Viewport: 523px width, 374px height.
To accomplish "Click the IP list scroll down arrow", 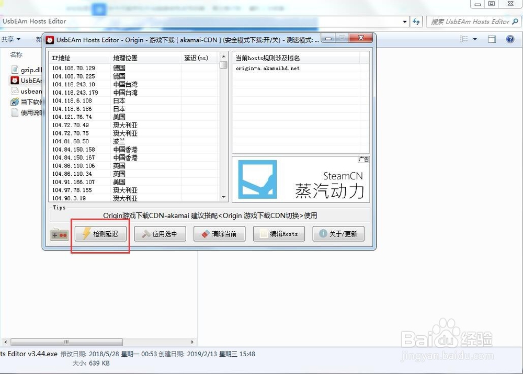I will (x=223, y=197).
